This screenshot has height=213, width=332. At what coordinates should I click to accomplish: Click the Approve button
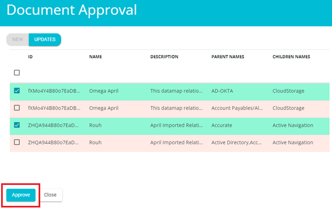(x=21, y=195)
